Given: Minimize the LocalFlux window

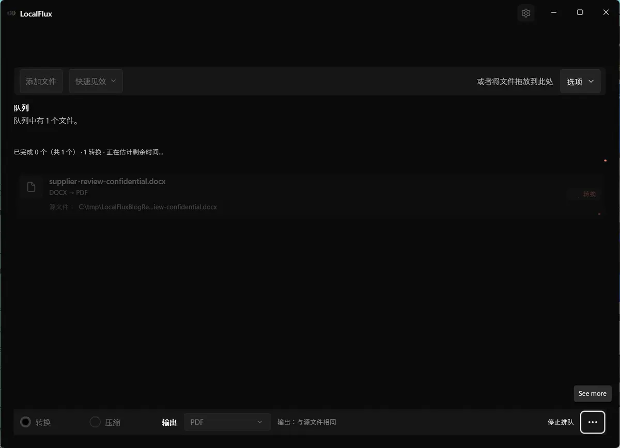Looking at the screenshot, I should [x=553, y=12].
